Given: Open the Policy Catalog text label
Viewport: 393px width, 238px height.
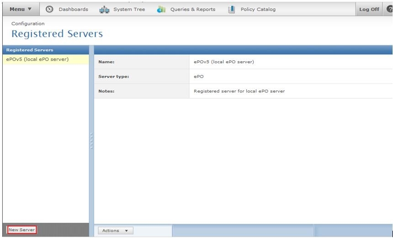Looking at the screenshot, I should click(258, 10).
